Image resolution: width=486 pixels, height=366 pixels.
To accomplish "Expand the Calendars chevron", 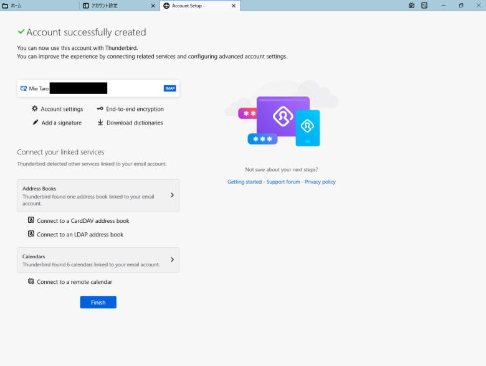I will [x=173, y=260].
